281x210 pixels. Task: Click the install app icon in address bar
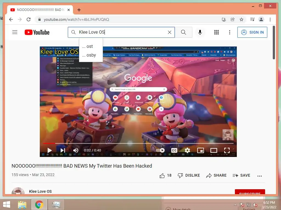coord(224,19)
